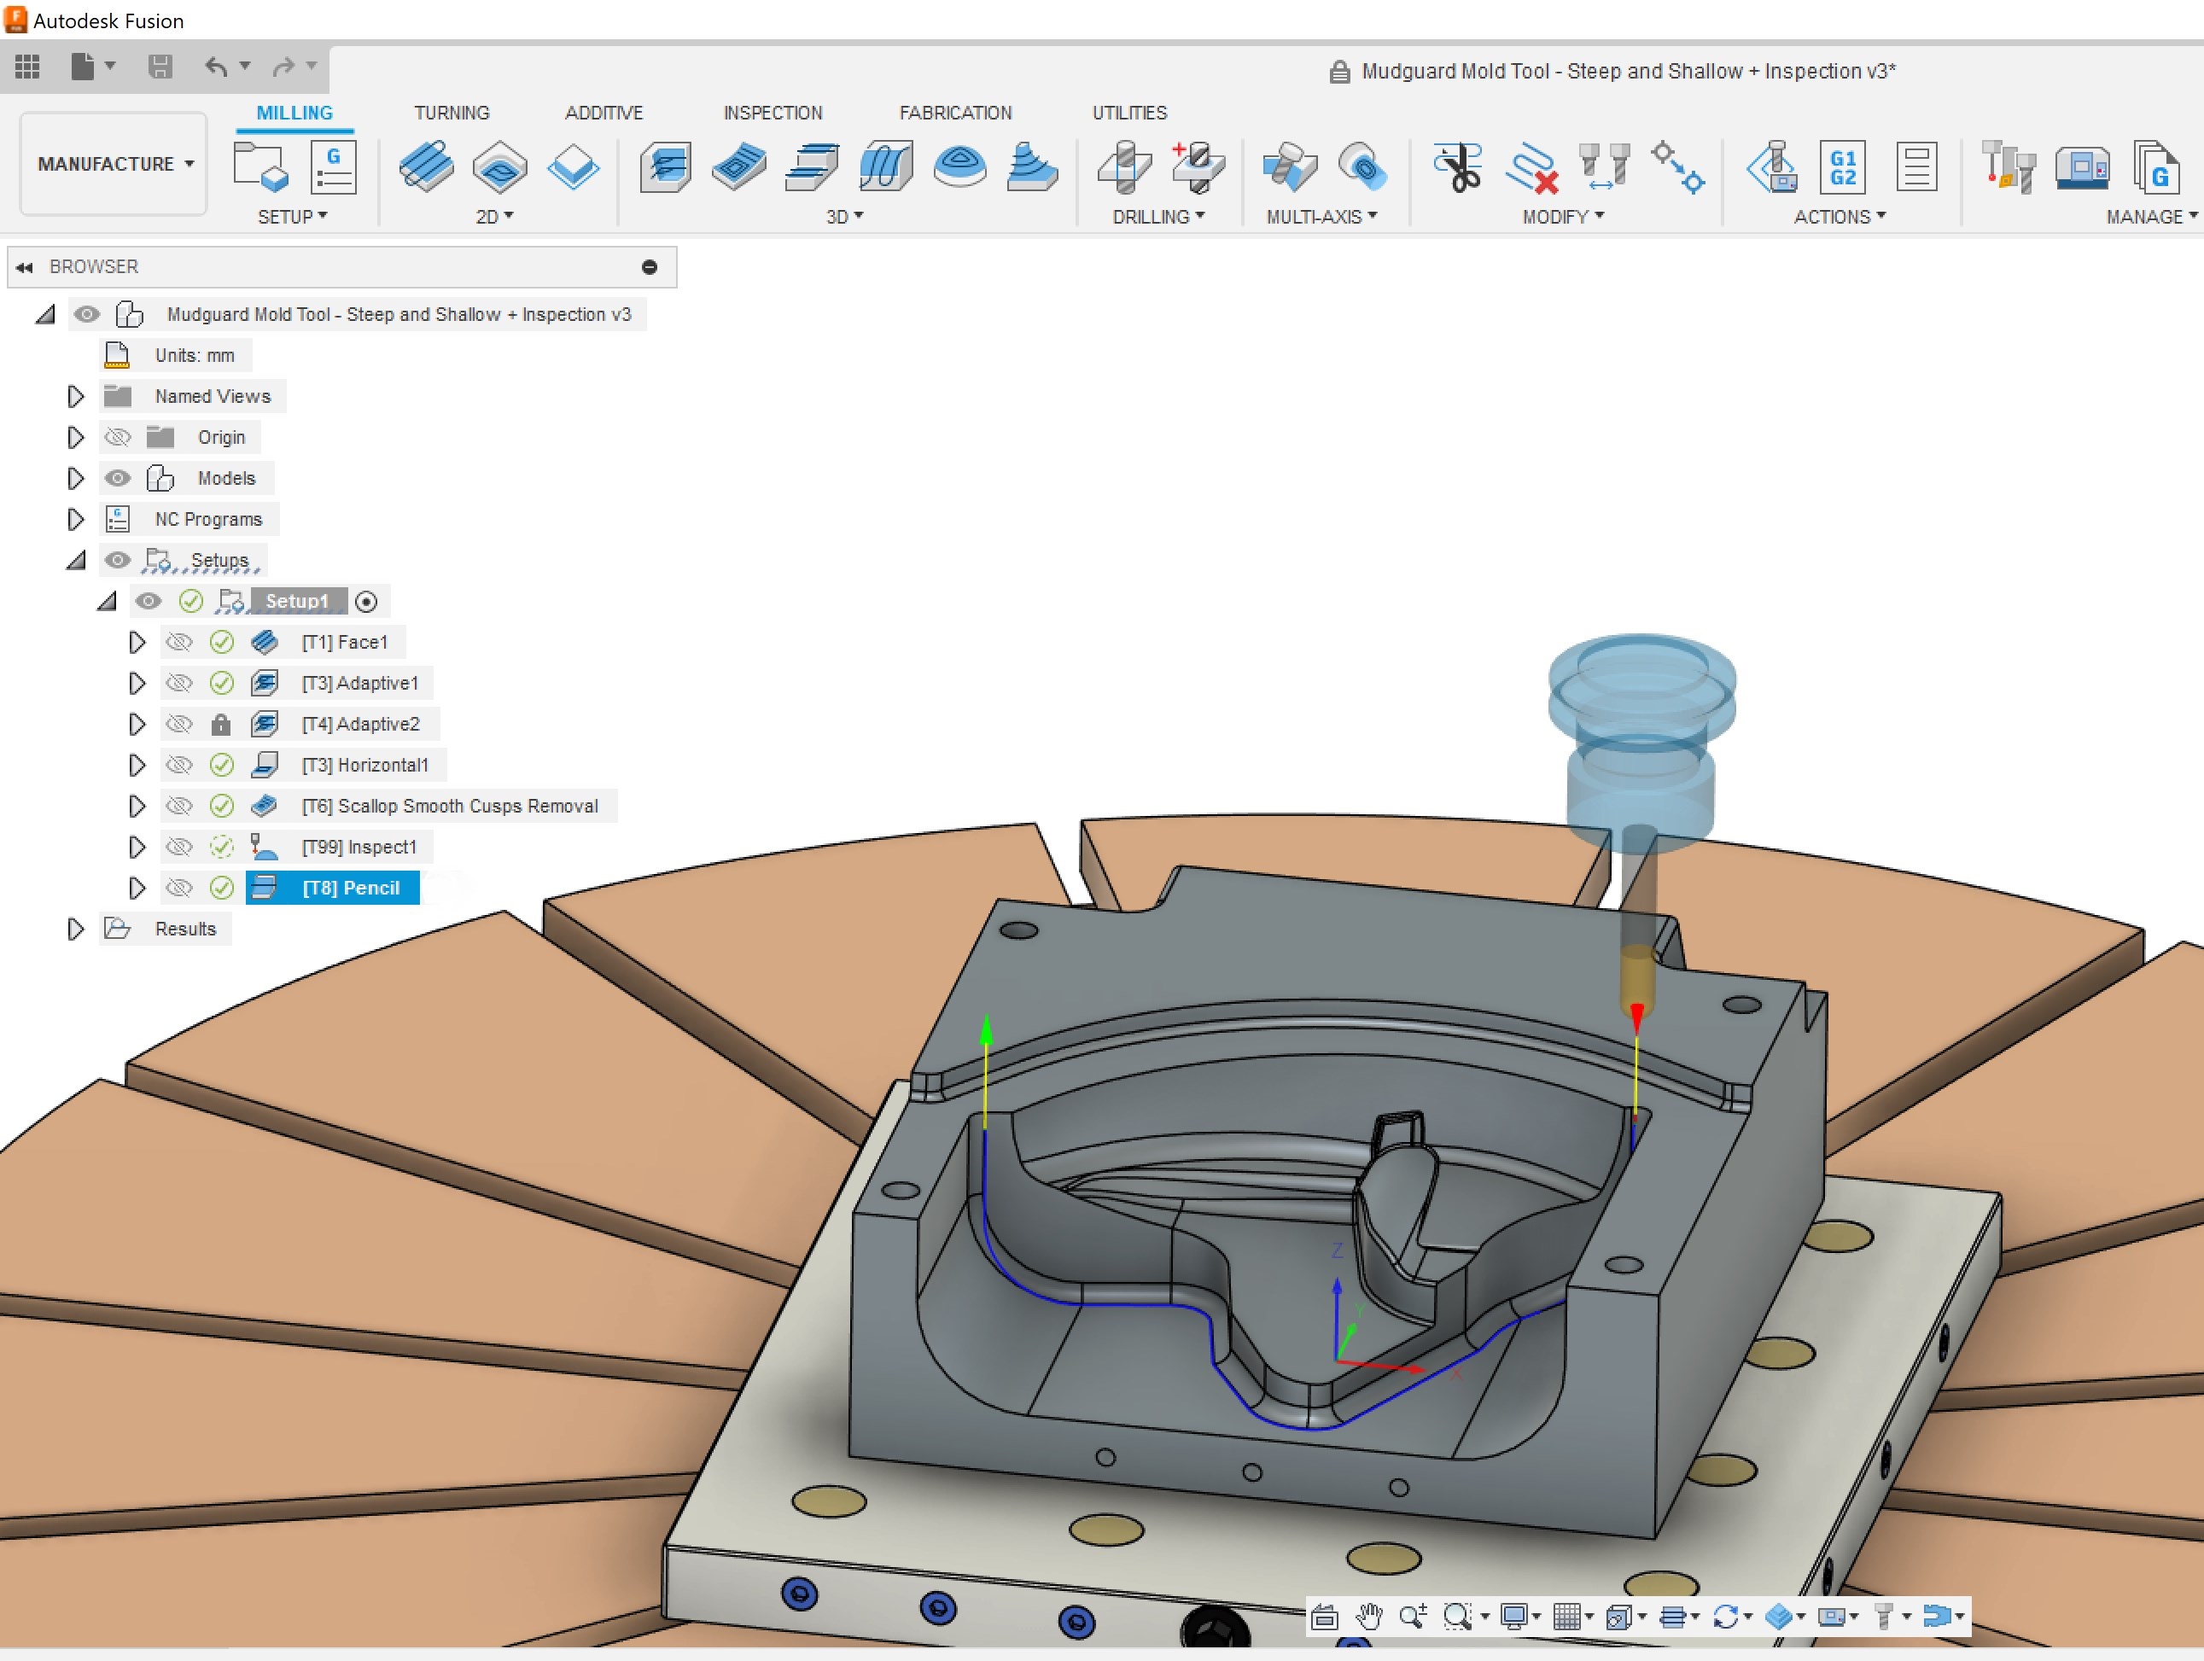Screen dimensions: 2204x1661
Task: Choose the 3D Adaptive Clearing icon
Action: pos(666,166)
